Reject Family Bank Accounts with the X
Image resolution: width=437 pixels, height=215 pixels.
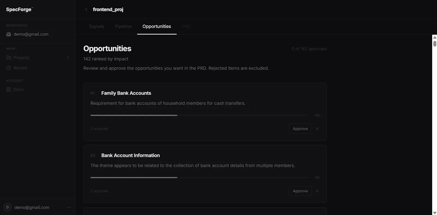317,129
